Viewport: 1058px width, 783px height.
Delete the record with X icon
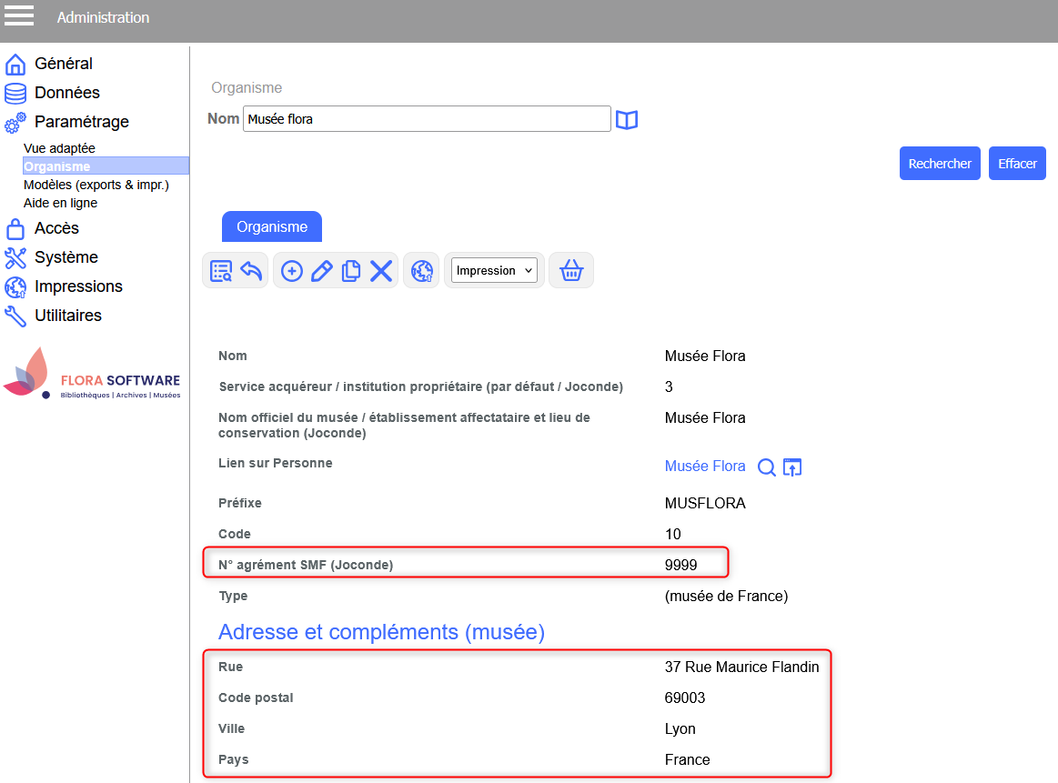pos(381,271)
